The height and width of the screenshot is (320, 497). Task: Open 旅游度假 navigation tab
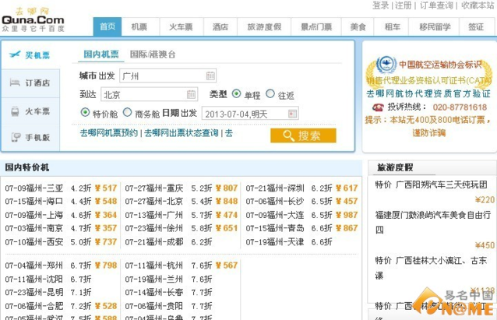(x=264, y=27)
